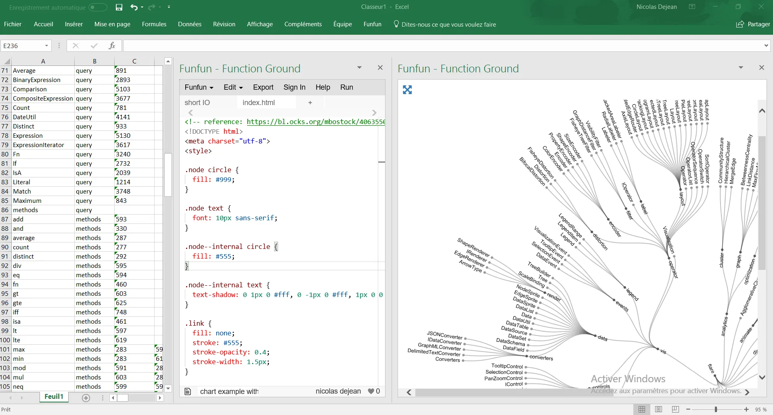The image size is (773, 415).
Task: Click the fullscreen expand icon in chart pane
Action: point(407,90)
